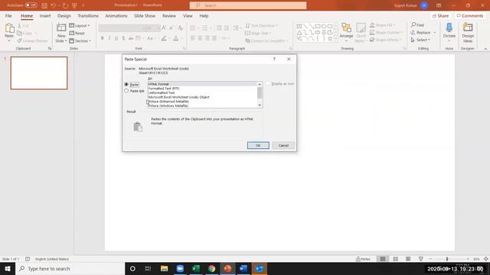Switch to the Design tab
The height and width of the screenshot is (275, 490).
pos(64,15)
